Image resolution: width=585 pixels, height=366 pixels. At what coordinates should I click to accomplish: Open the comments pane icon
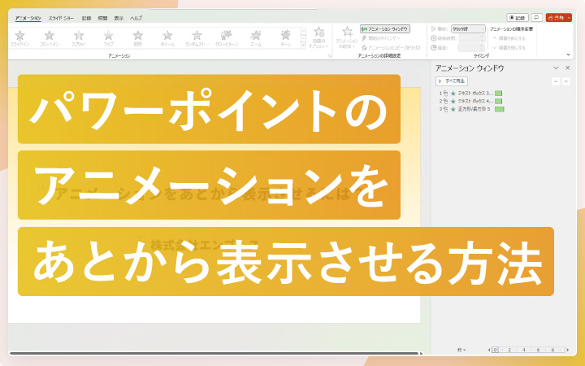point(537,18)
